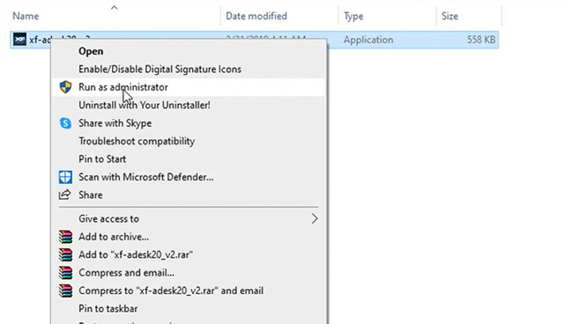564x324 pixels.
Task: Click the WinRAR icon beside Add to "xf-adesk20_v2.rar"
Action: tap(65, 254)
